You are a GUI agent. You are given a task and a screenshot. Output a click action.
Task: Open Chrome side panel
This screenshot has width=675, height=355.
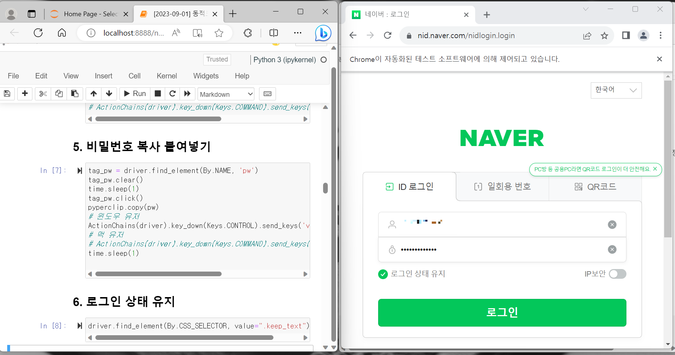(x=626, y=35)
